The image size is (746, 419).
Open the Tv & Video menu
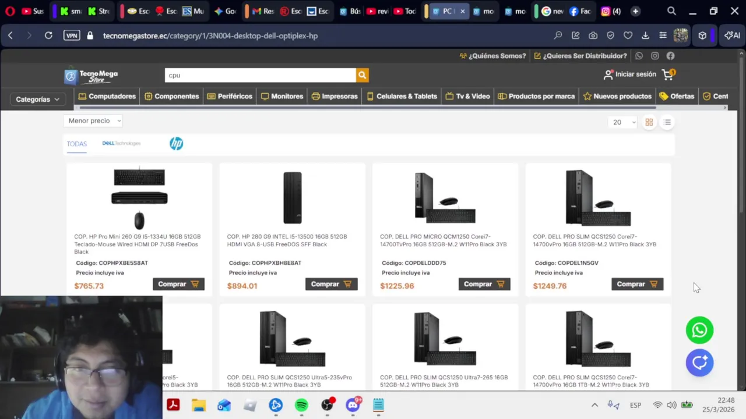tap(467, 97)
